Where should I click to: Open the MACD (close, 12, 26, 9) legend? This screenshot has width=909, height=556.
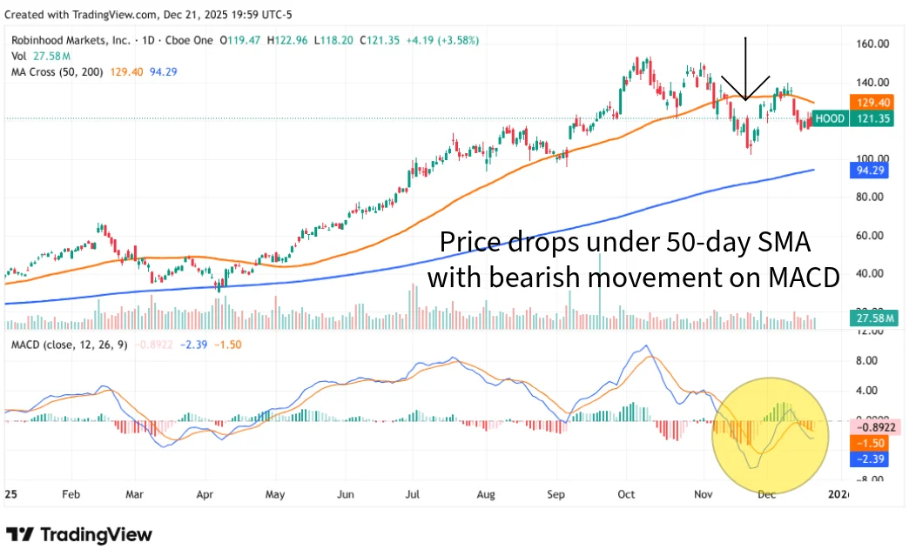(x=70, y=345)
